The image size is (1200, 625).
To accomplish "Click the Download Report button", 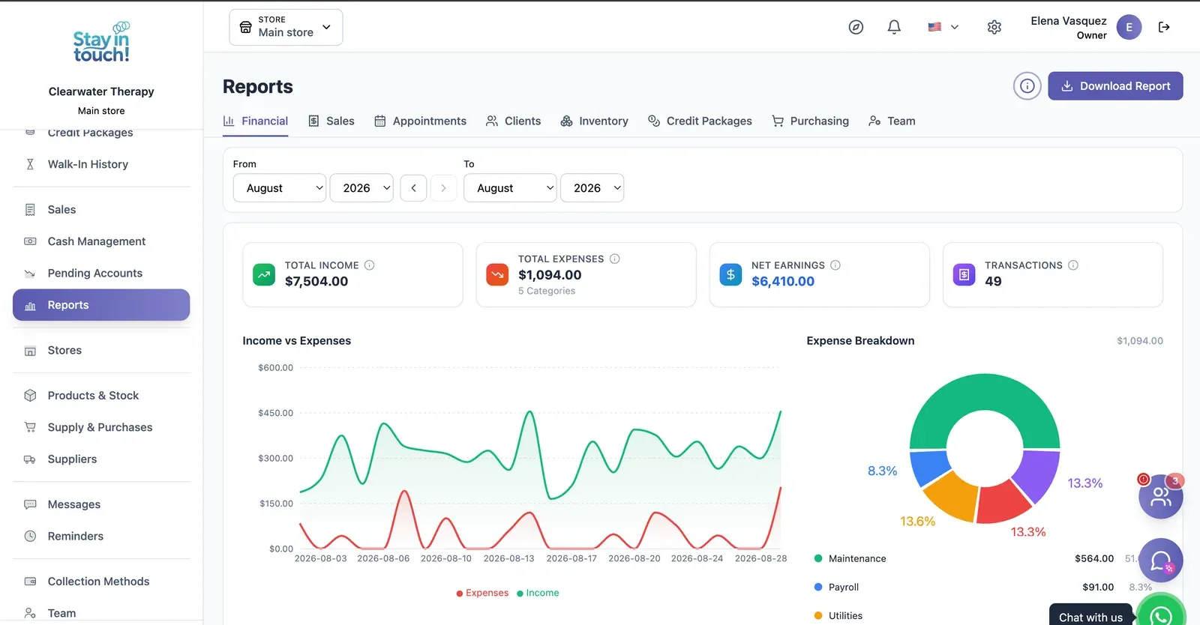I will pos(1115,86).
